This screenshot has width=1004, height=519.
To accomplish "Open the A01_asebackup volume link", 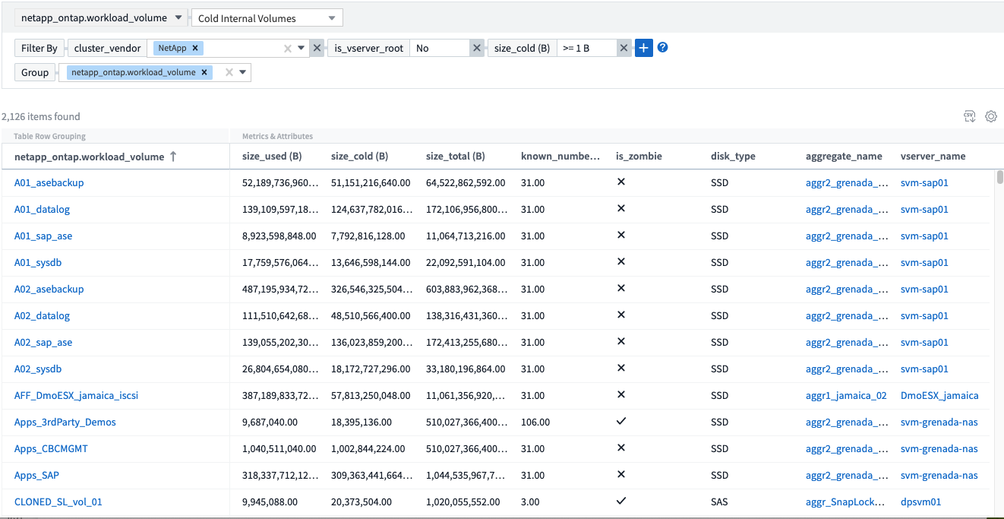I will click(x=49, y=183).
